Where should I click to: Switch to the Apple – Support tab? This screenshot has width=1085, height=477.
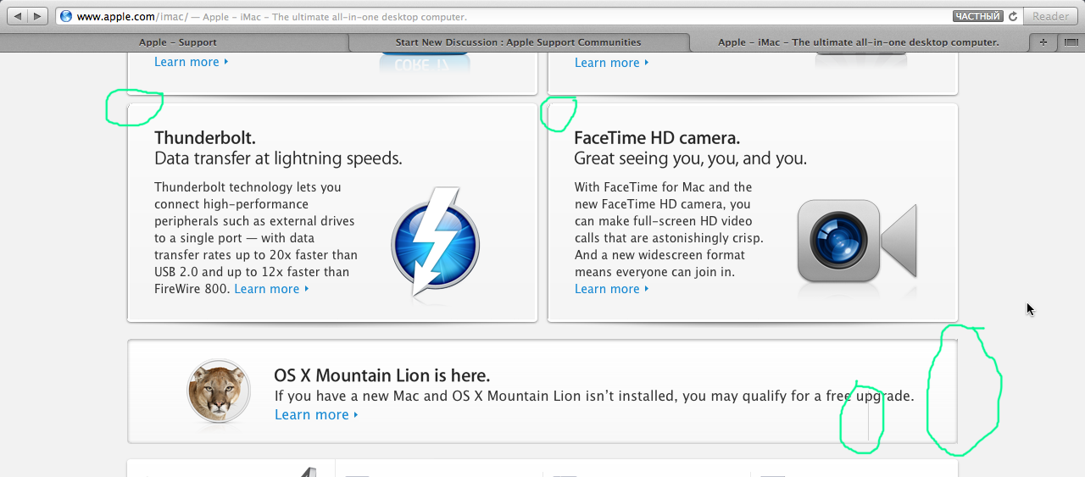(x=177, y=42)
